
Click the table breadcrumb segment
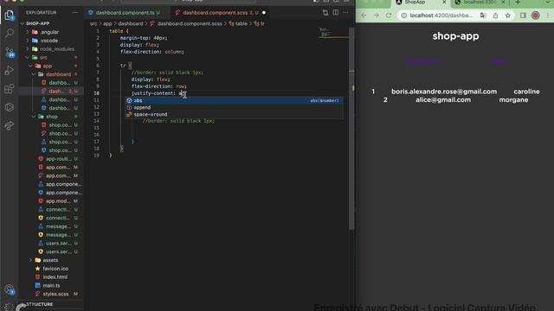coord(242,23)
